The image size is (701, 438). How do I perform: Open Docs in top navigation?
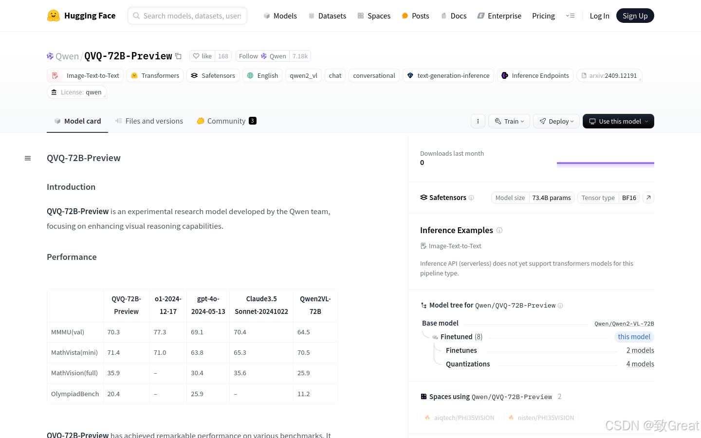[454, 16]
